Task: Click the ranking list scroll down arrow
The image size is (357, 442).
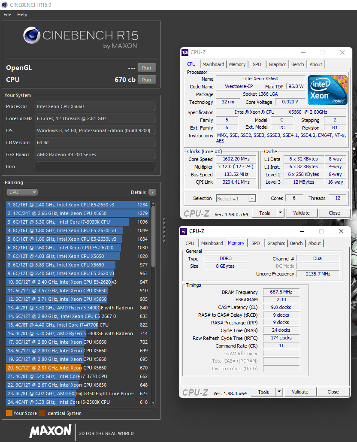Action: coord(153,403)
